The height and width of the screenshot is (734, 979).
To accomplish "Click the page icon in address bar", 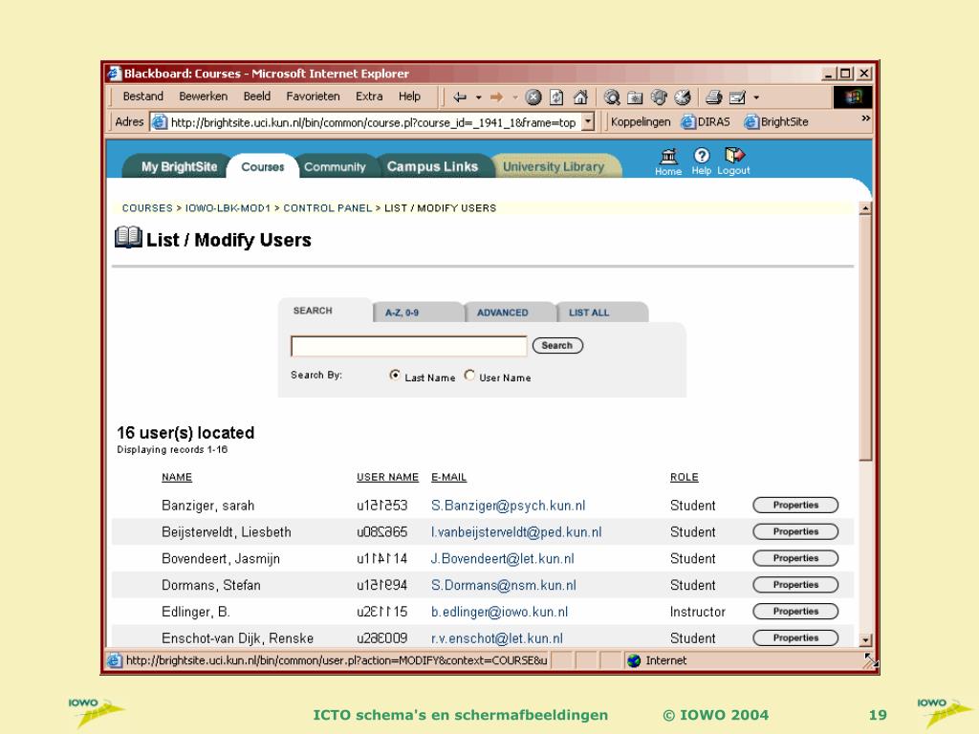I will coord(160,122).
